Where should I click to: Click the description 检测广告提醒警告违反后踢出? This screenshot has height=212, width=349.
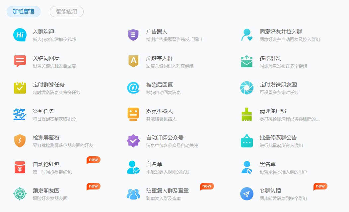pos(174,39)
